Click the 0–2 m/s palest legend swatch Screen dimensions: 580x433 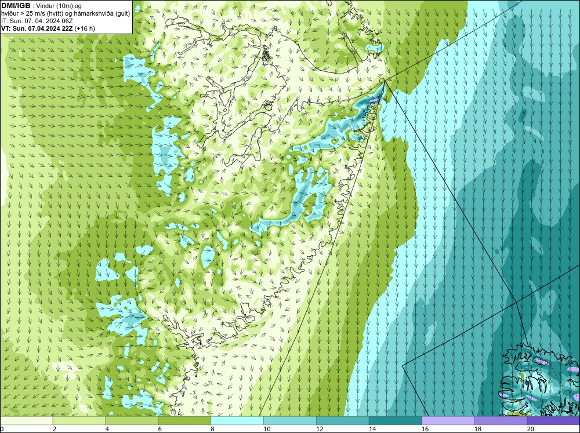point(26,421)
